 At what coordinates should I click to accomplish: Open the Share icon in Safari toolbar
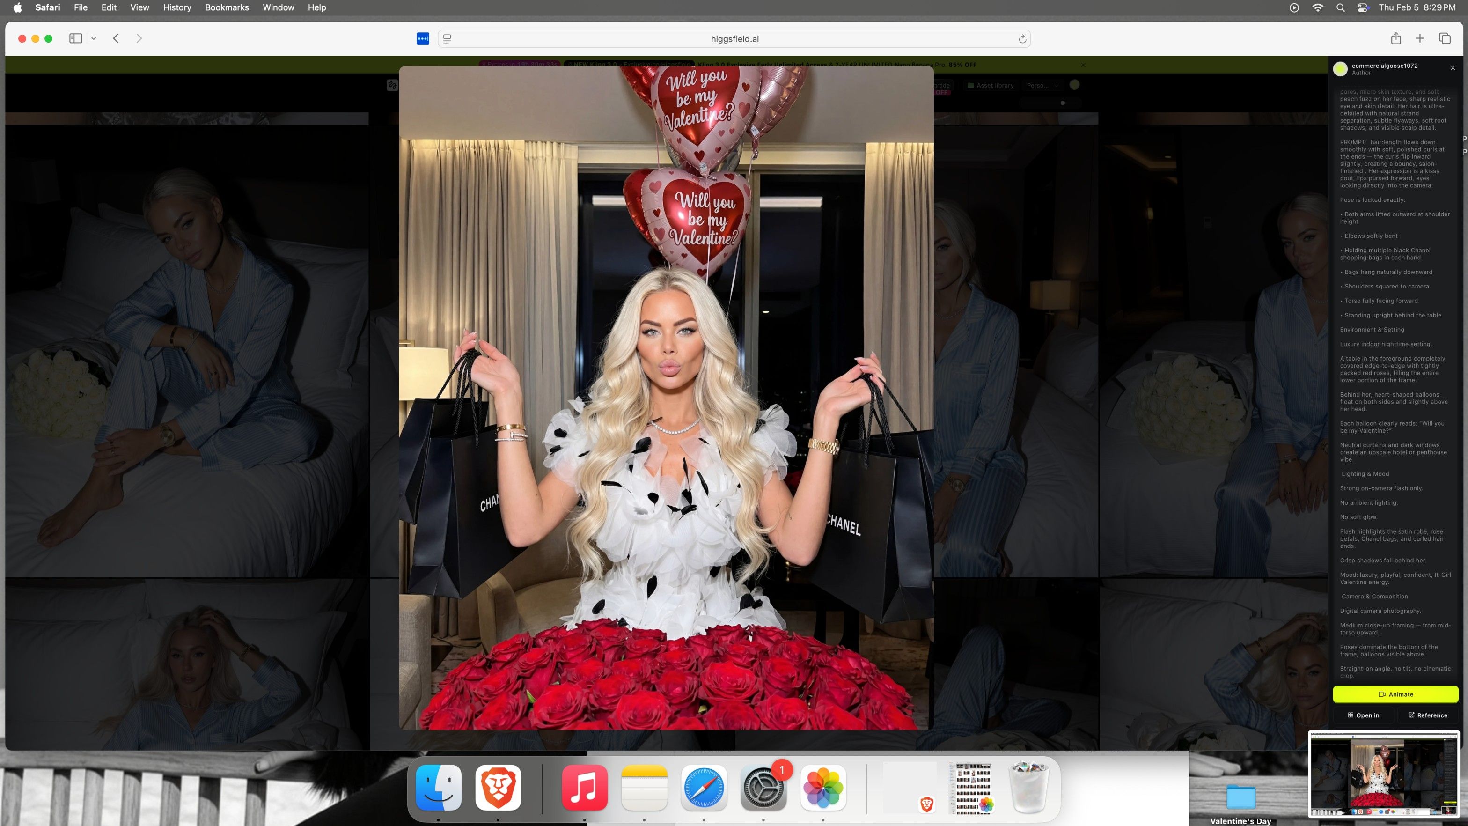tap(1395, 38)
